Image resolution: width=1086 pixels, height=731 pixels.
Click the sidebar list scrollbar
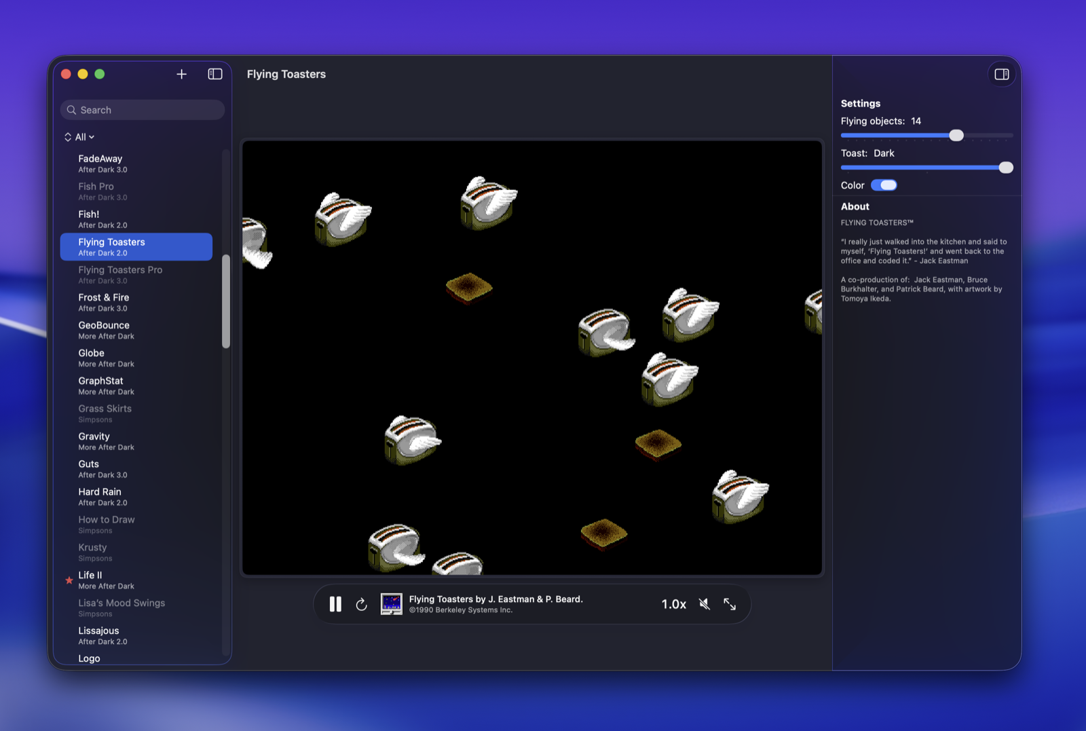(226, 301)
